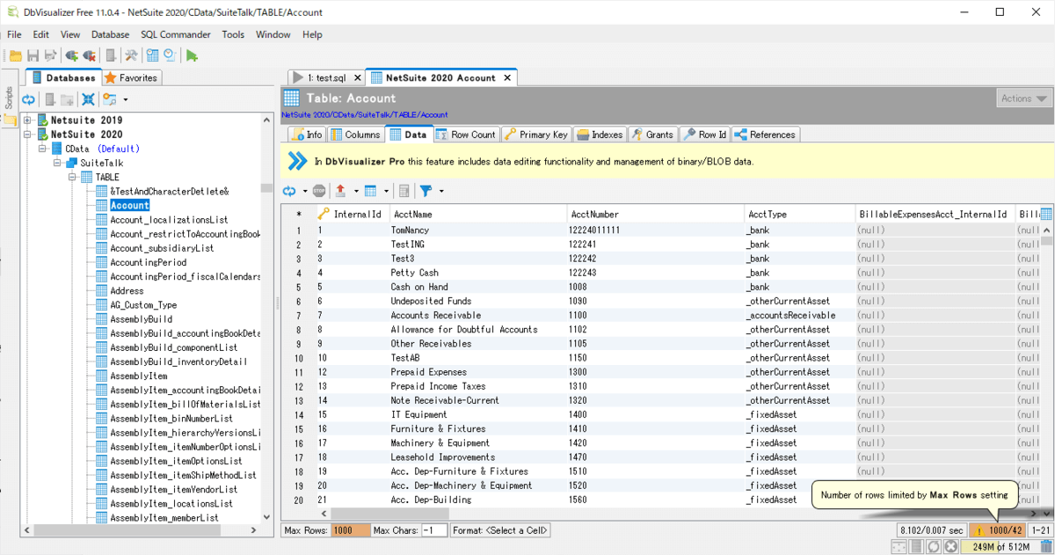The width and height of the screenshot is (1055, 555).
Task: Click the Create Database Connection icon
Action: [72, 55]
